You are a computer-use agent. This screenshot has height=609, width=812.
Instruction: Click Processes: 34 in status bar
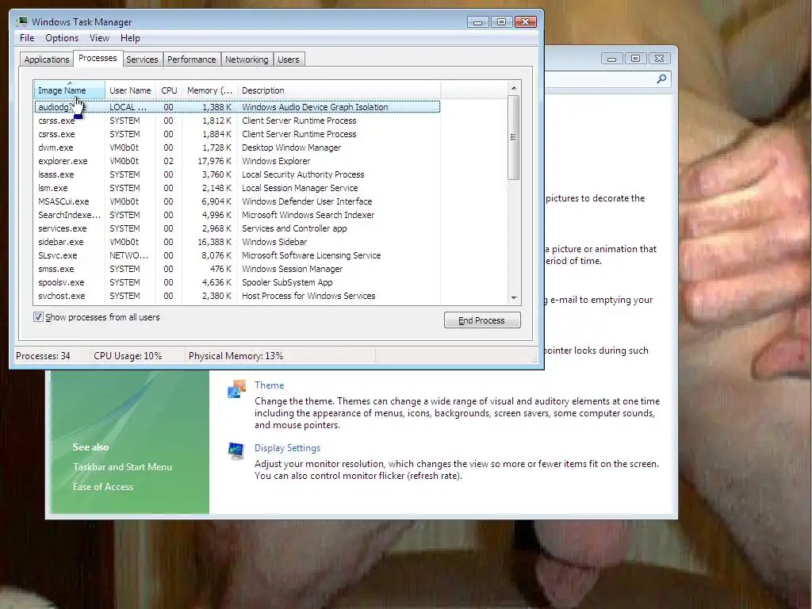tap(43, 356)
